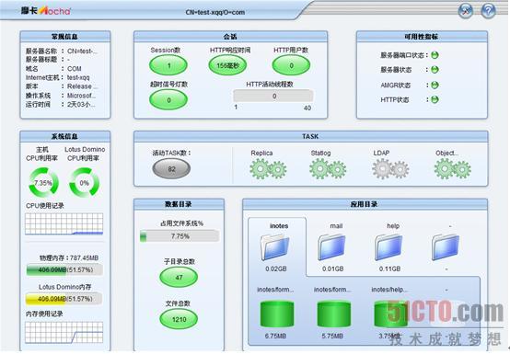Click the CN=test-xqq/O=com server title
Image resolution: width=510 pixels, height=354 pixels.
pyautogui.click(x=215, y=12)
